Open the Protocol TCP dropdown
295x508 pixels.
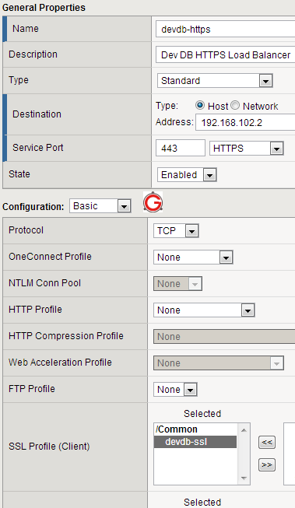176,231
